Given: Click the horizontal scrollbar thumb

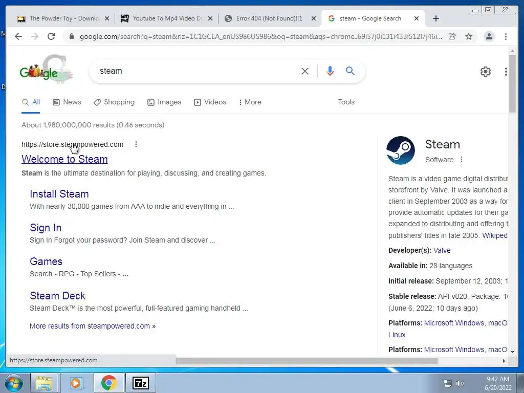Looking at the screenshot, I should tap(307, 361).
